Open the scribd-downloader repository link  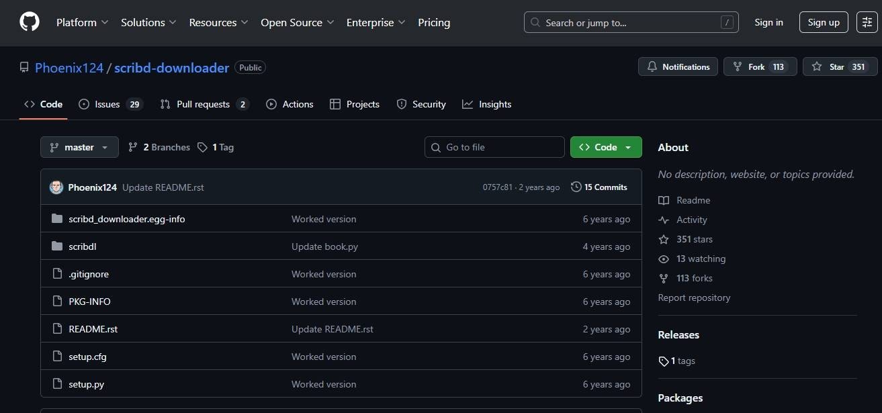coord(171,67)
